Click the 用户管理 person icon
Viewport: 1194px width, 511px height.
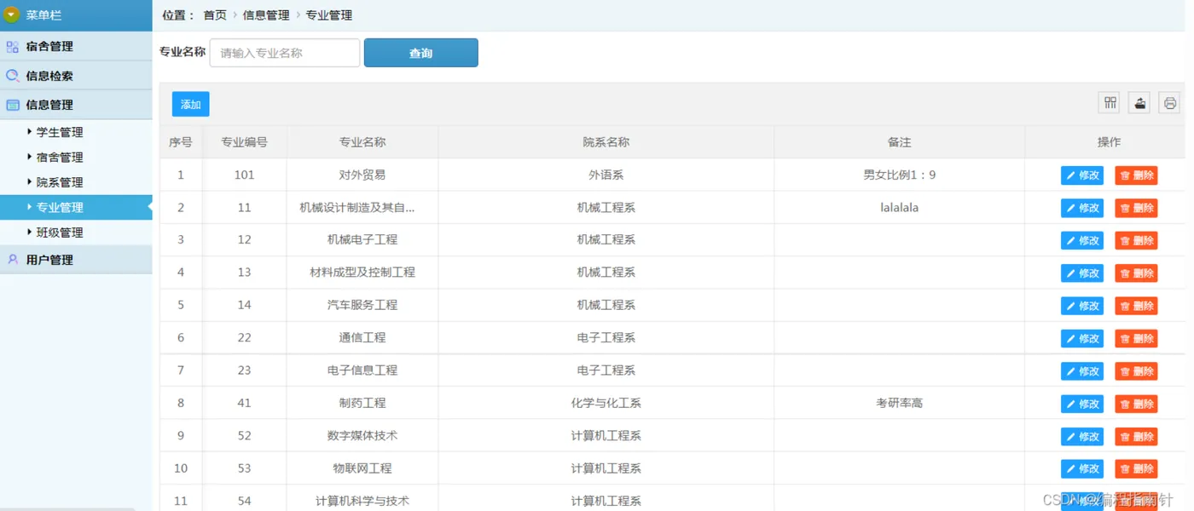click(x=12, y=260)
